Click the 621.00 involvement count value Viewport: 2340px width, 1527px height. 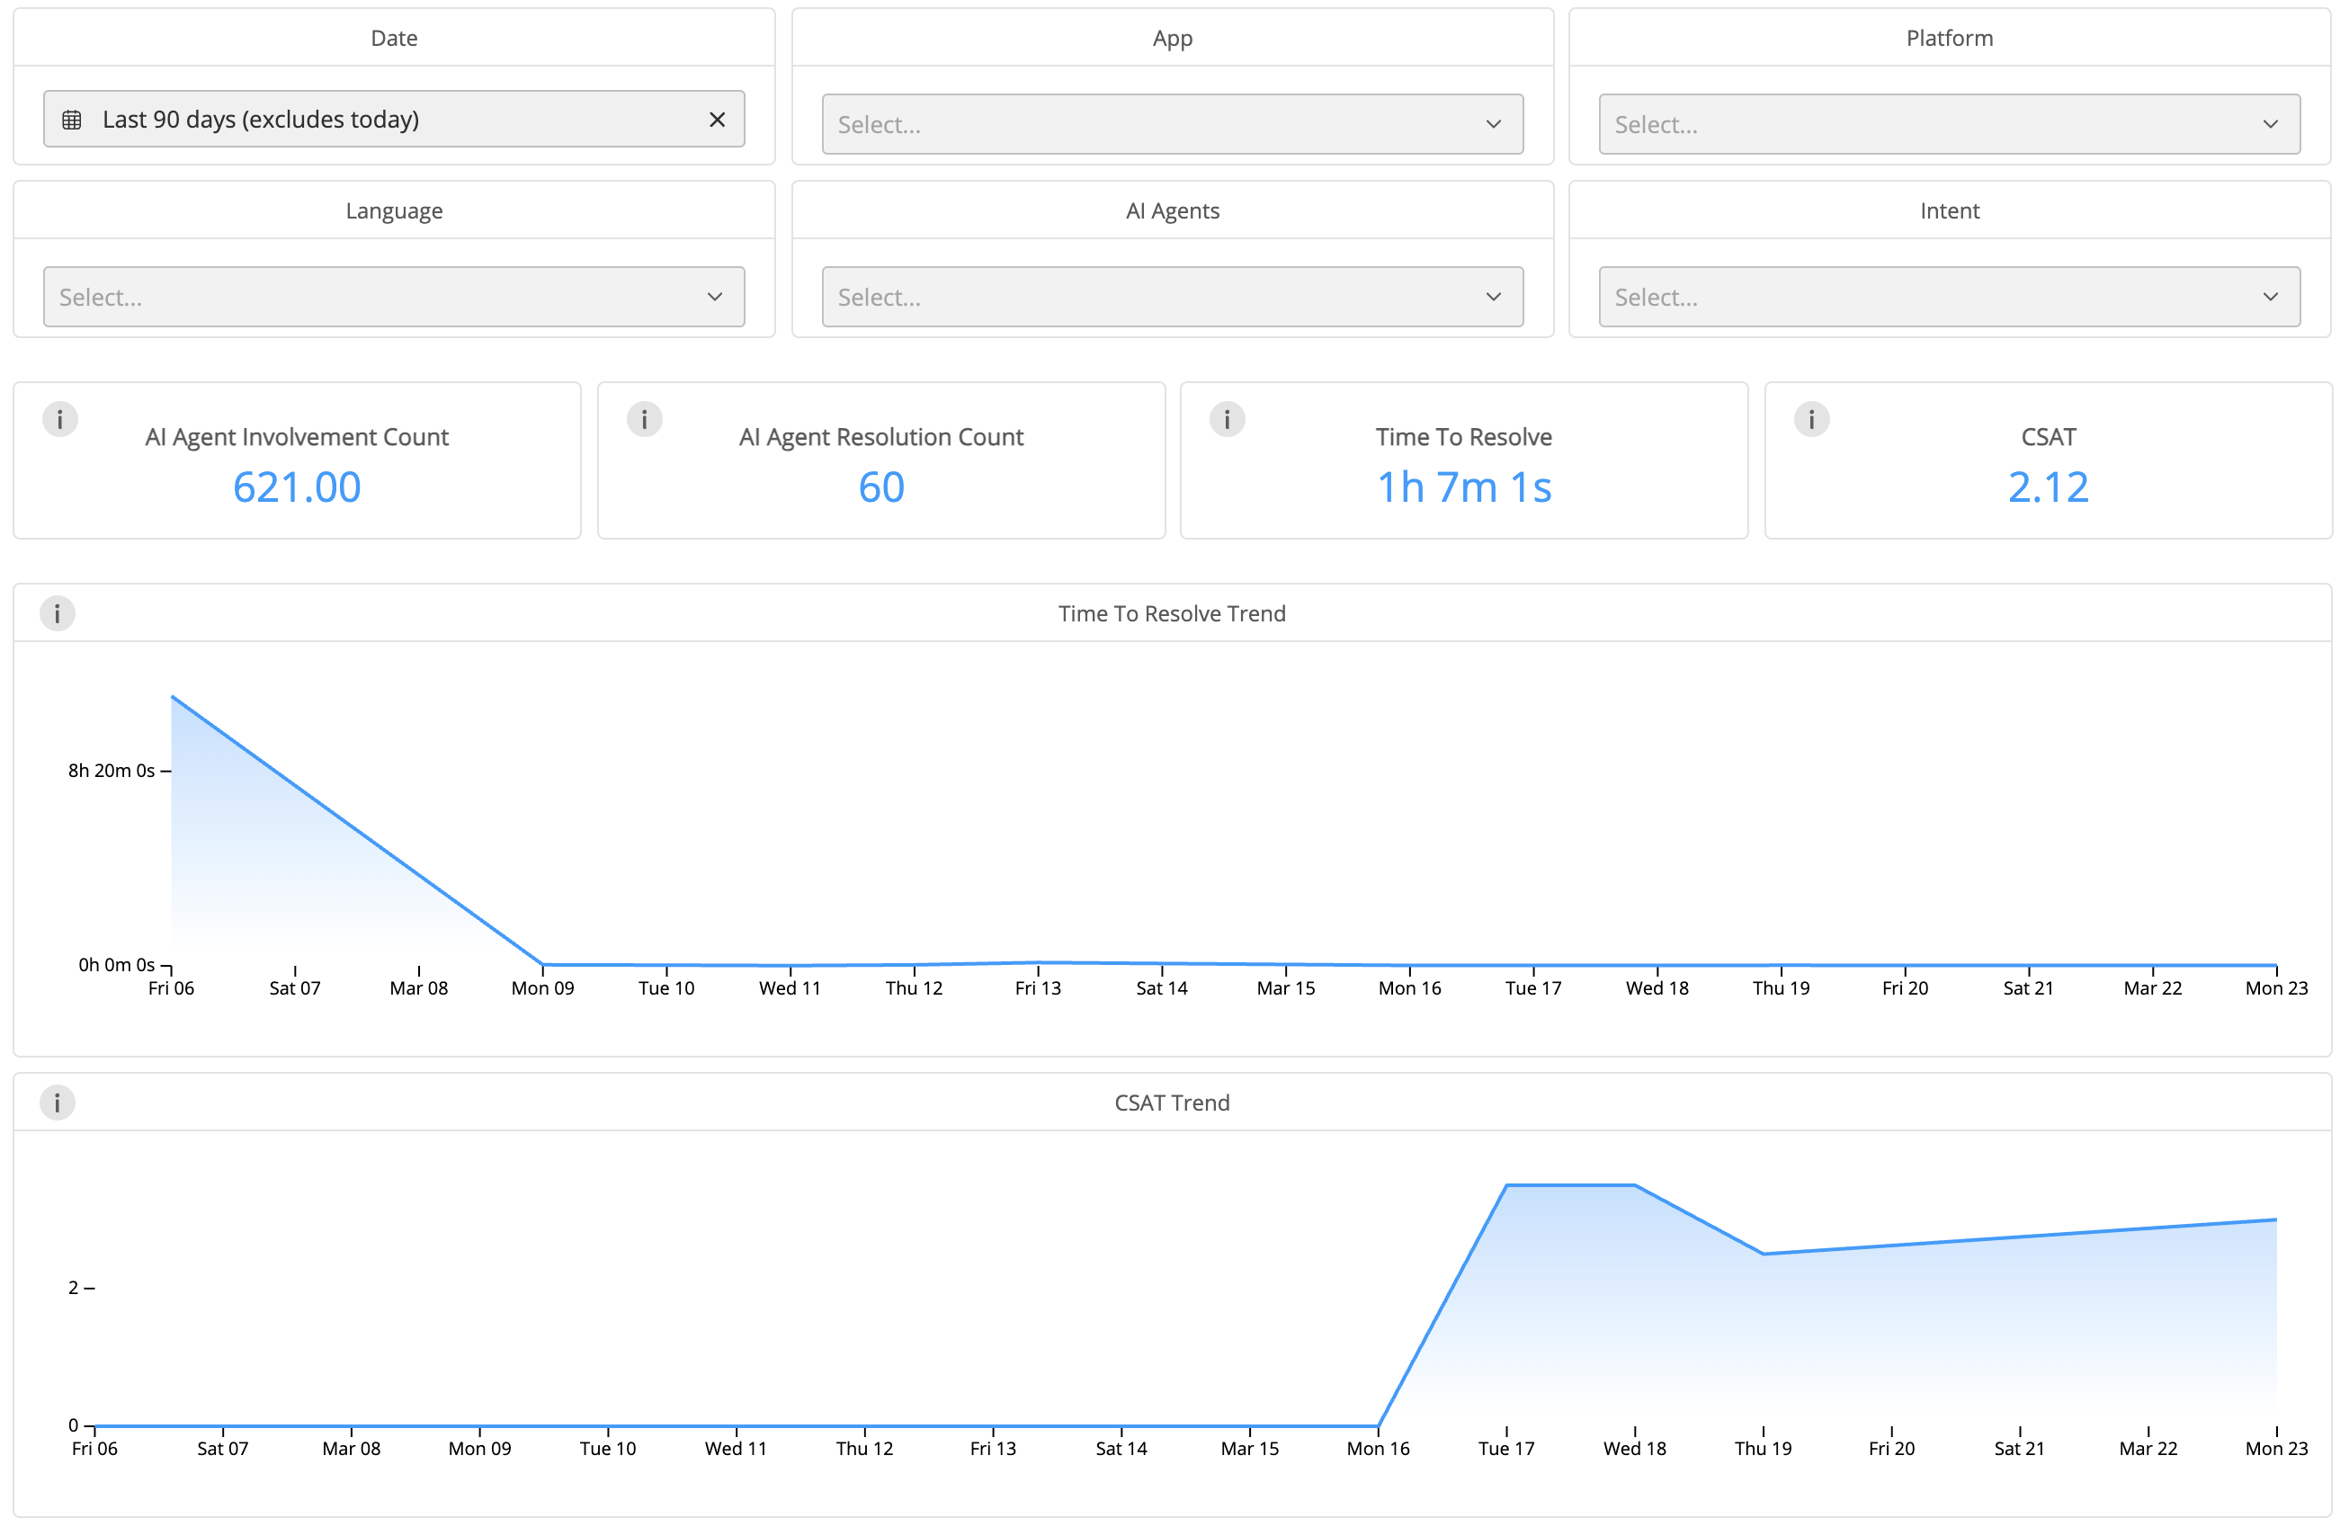(297, 487)
